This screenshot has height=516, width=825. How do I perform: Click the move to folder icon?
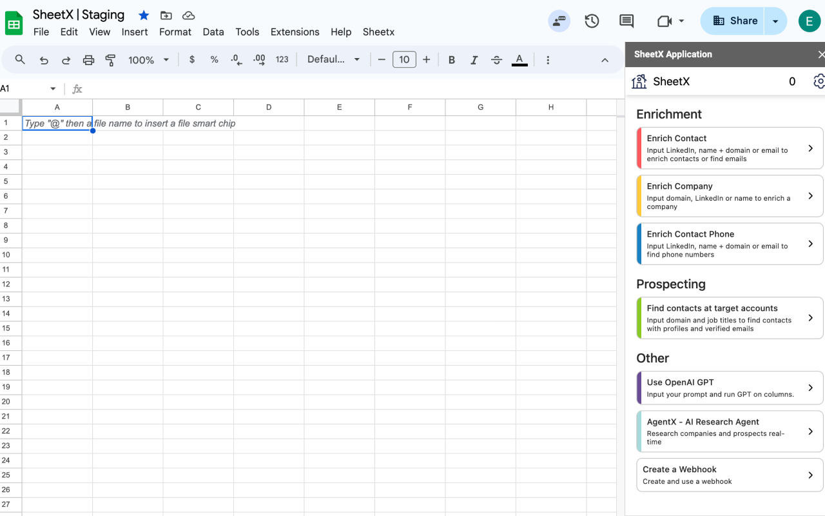(166, 15)
